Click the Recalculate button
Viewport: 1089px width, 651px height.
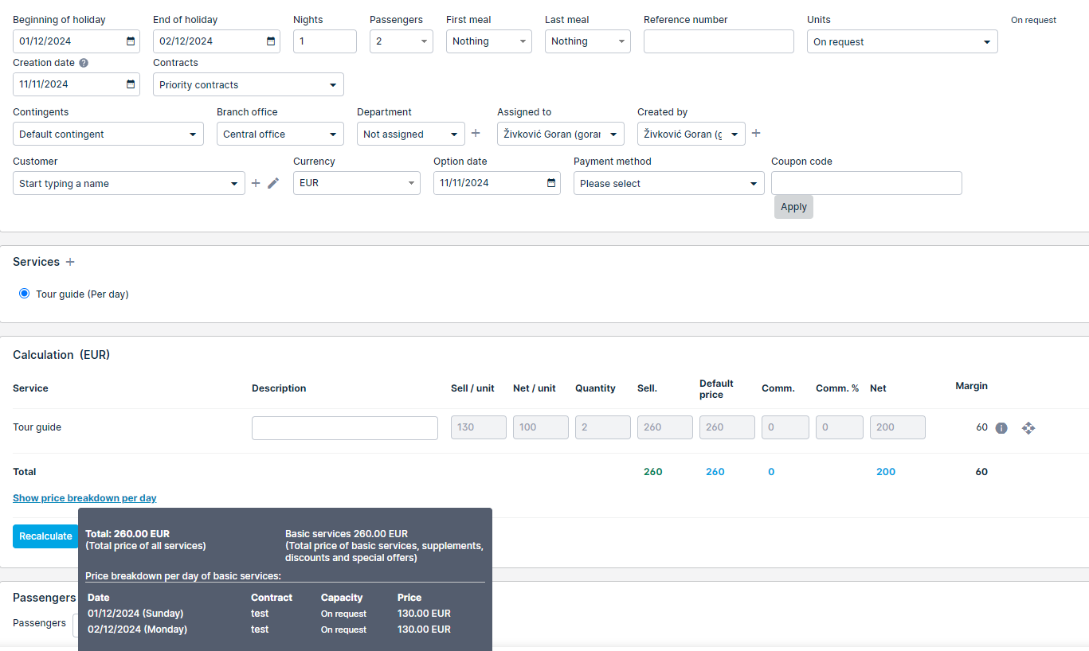(45, 536)
